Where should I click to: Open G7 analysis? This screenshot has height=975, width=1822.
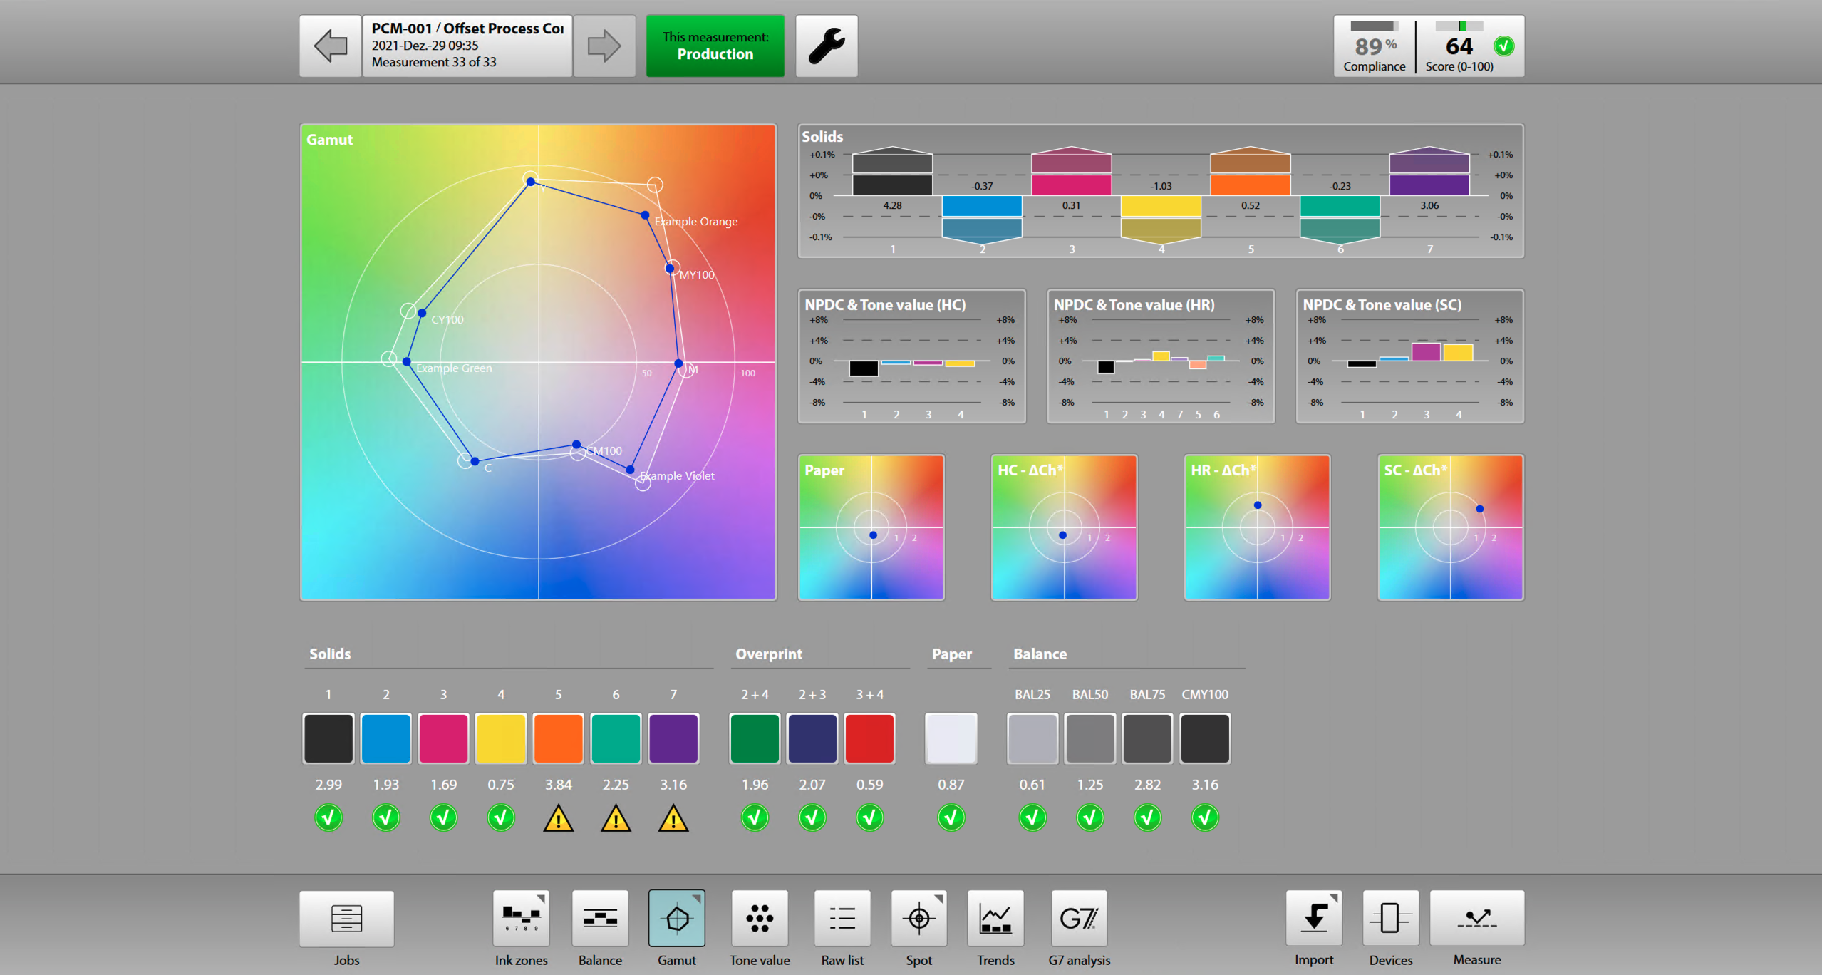click(1079, 919)
